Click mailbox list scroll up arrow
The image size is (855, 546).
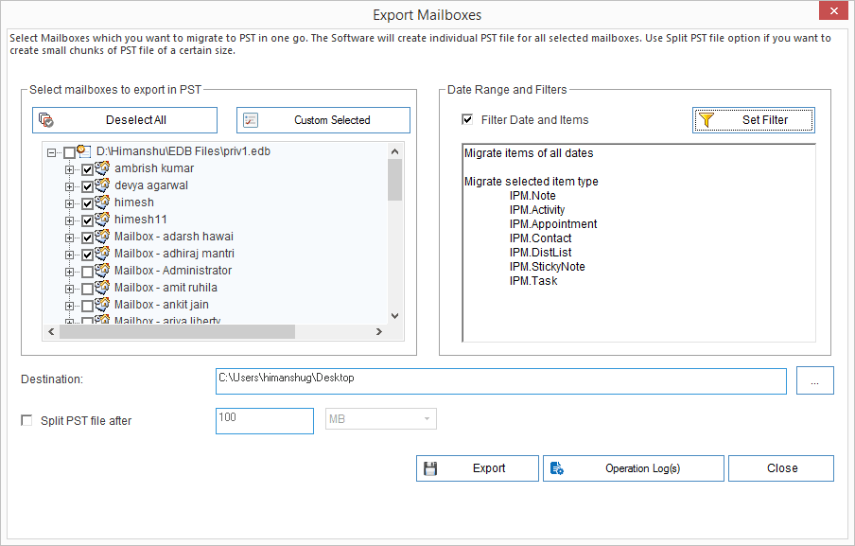click(394, 151)
